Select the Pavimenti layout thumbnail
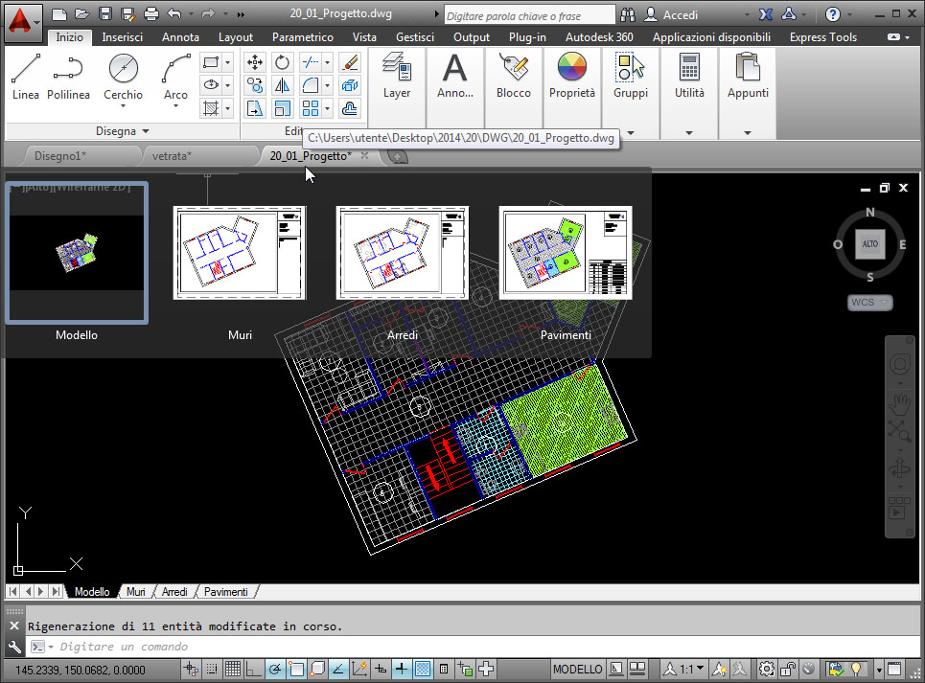925x683 pixels. 566,253
